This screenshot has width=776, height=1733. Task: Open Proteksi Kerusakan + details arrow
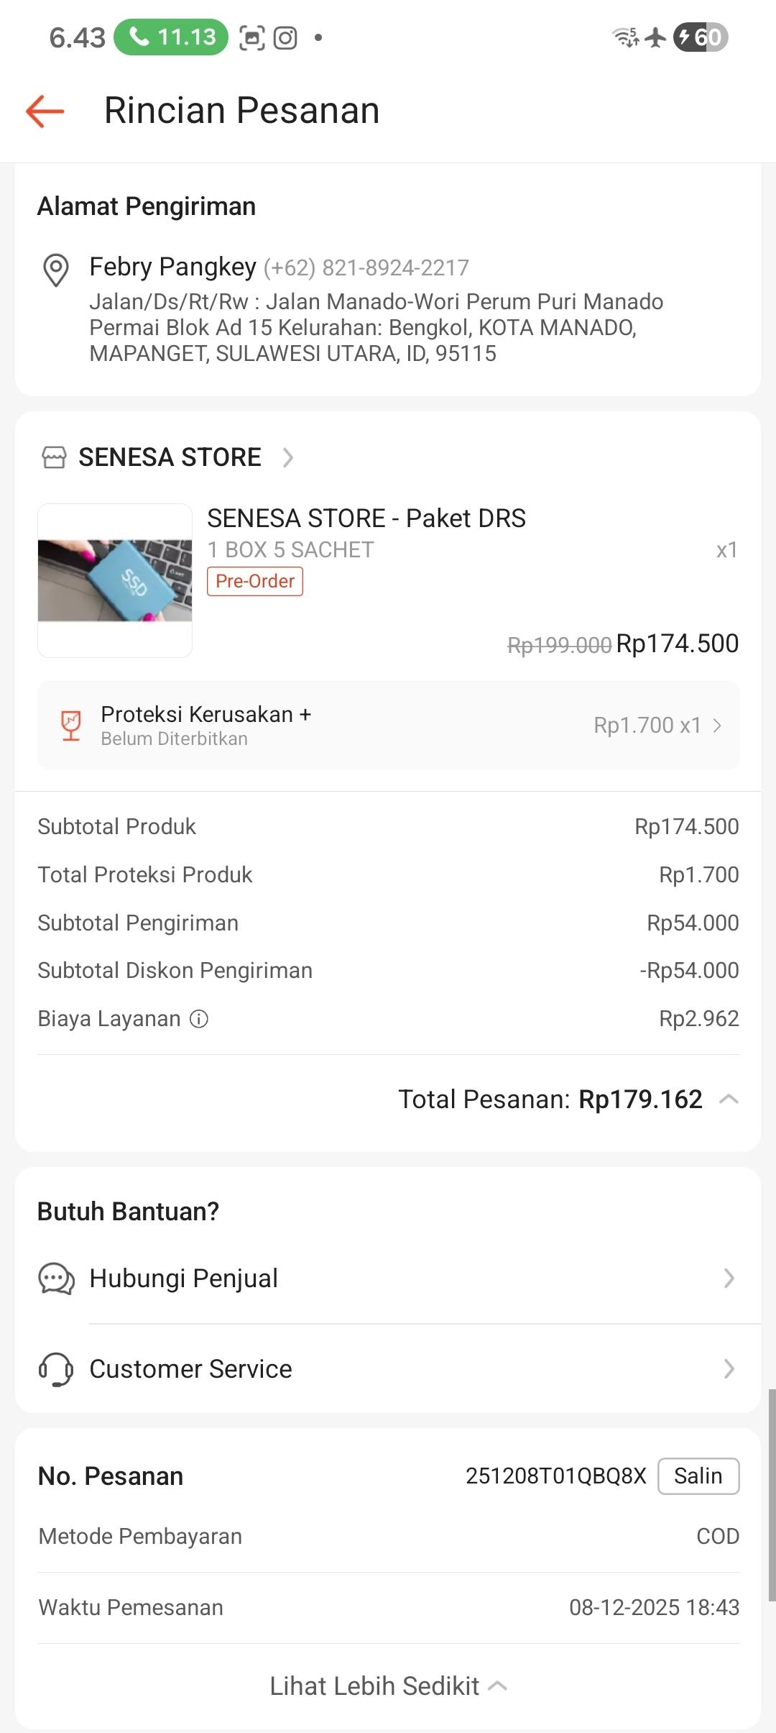pos(717,725)
